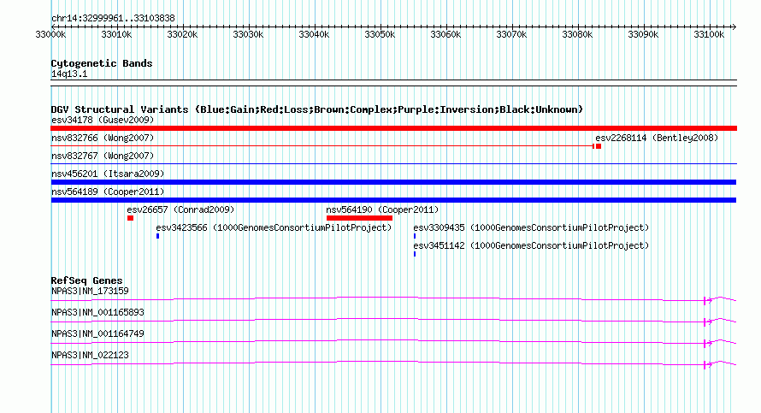
Task: Click the exon arrow on NM_173159 transcript
Action: point(708,301)
